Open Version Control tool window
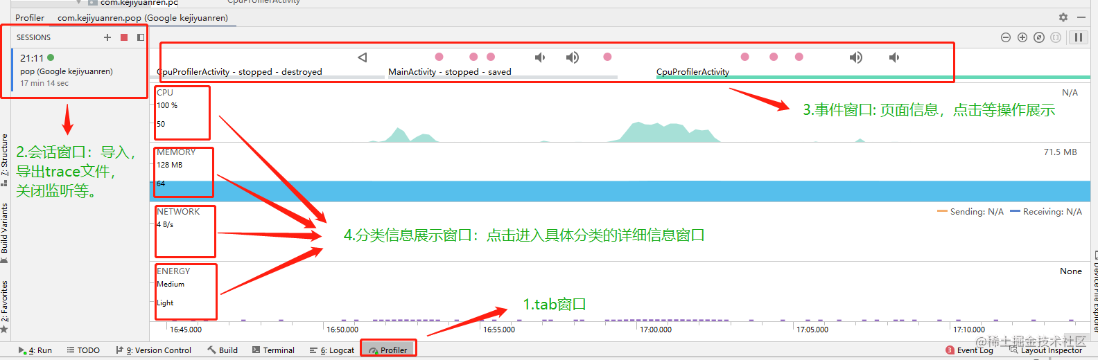This screenshot has width=1098, height=360. [153, 350]
